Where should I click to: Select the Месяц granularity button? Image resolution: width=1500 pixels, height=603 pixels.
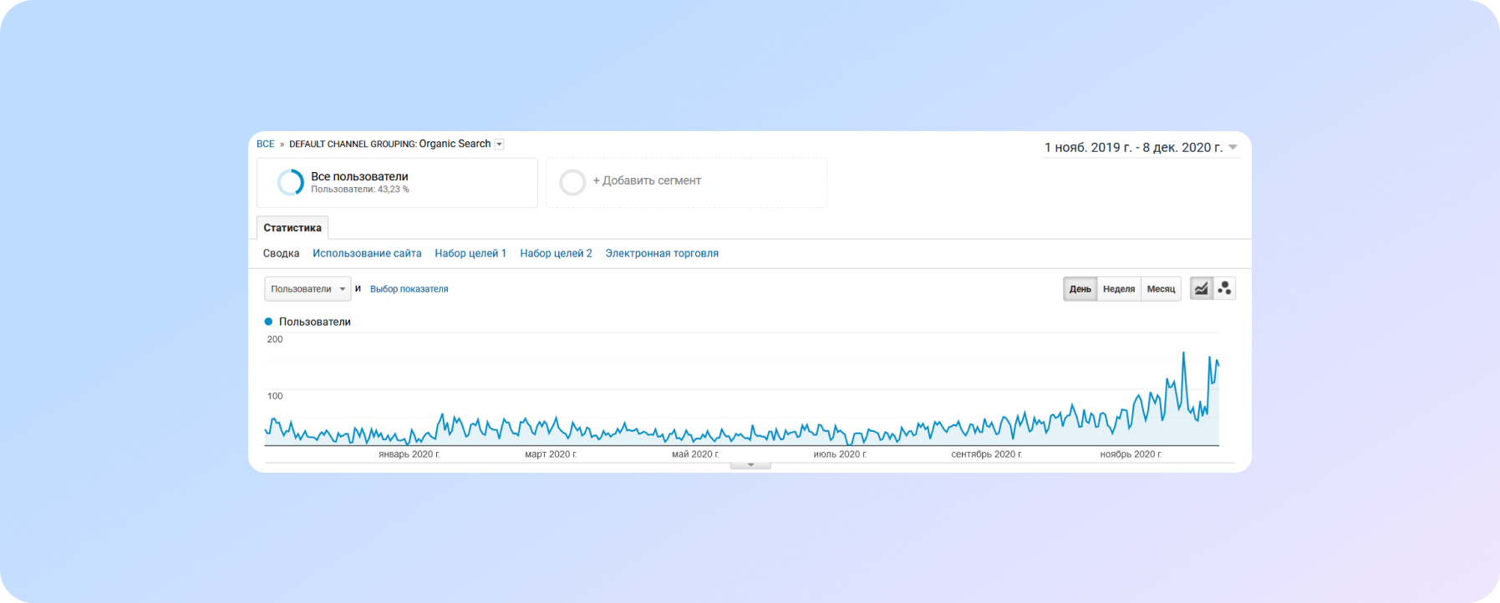tap(1161, 289)
